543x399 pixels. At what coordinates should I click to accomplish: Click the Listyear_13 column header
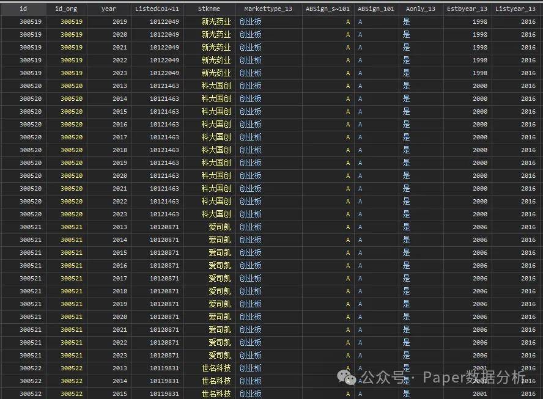pos(515,9)
